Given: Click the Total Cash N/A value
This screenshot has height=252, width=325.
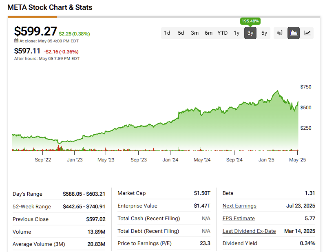Looking at the screenshot, I should click(x=206, y=219).
